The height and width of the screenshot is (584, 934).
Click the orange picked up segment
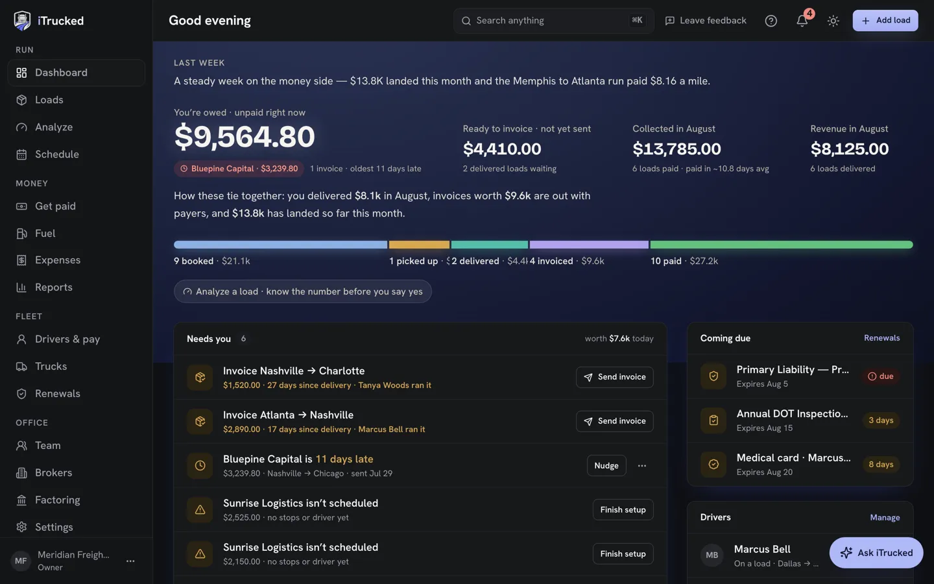tap(419, 245)
